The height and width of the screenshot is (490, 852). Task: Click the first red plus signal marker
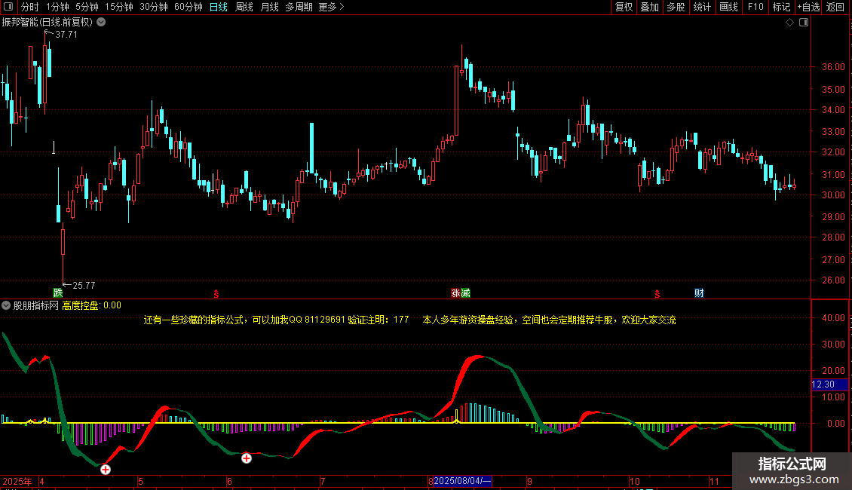pyautogui.click(x=106, y=470)
